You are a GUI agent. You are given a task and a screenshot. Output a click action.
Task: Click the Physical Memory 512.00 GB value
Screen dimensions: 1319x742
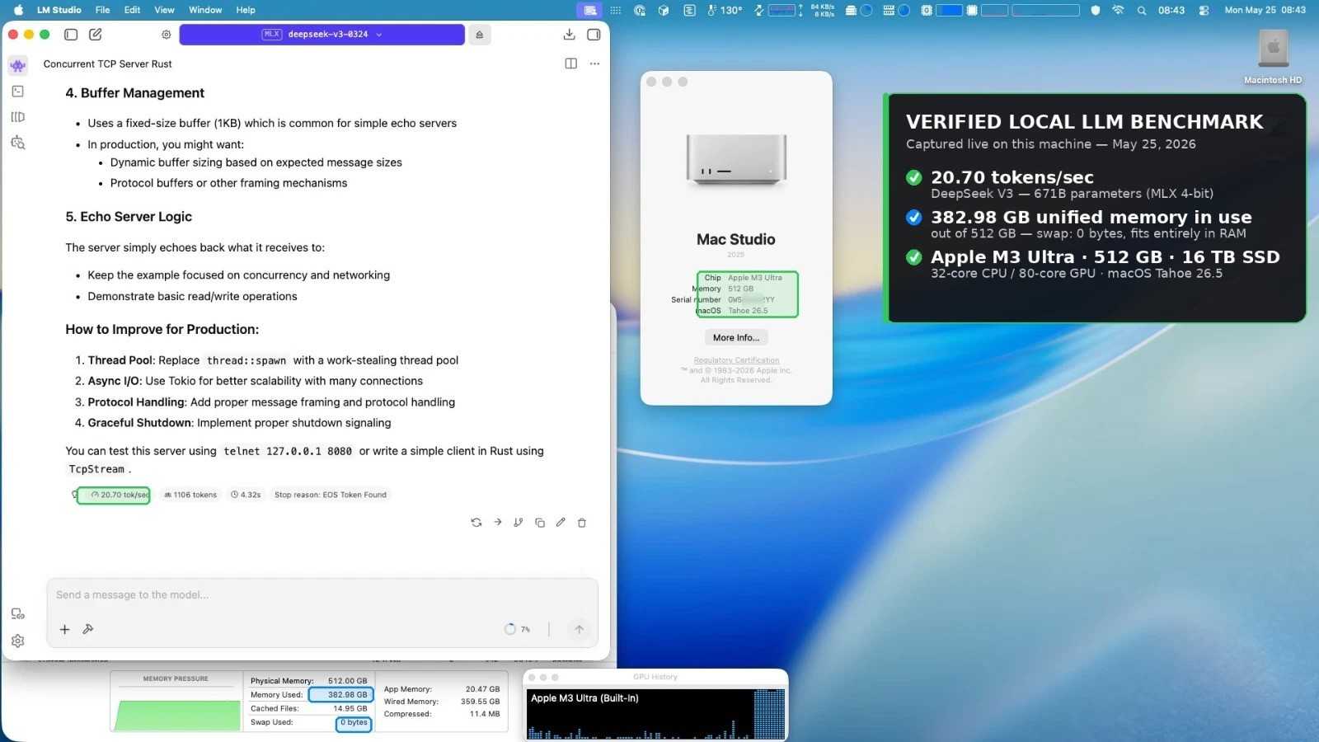tap(348, 681)
